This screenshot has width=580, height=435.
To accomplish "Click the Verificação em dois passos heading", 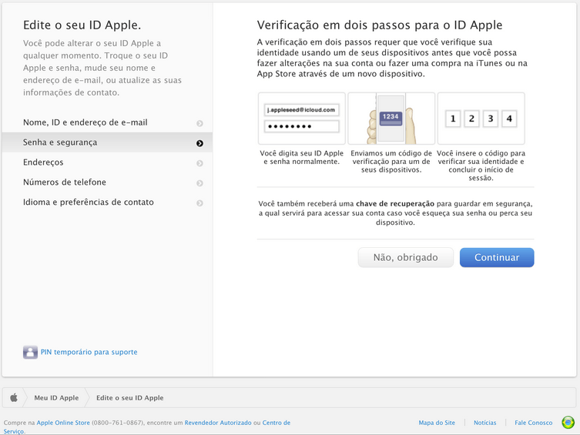I will [x=380, y=25].
